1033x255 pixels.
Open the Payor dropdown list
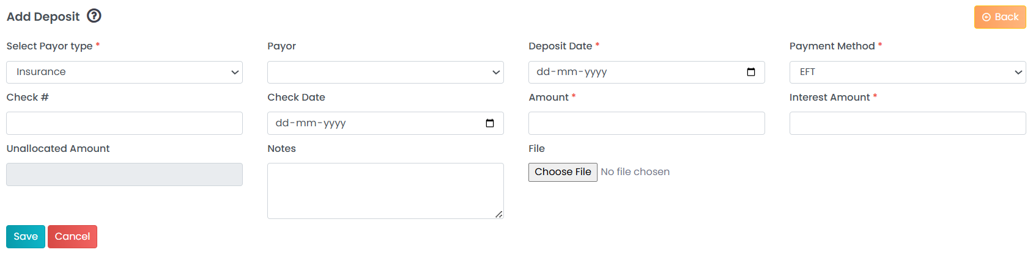[385, 72]
